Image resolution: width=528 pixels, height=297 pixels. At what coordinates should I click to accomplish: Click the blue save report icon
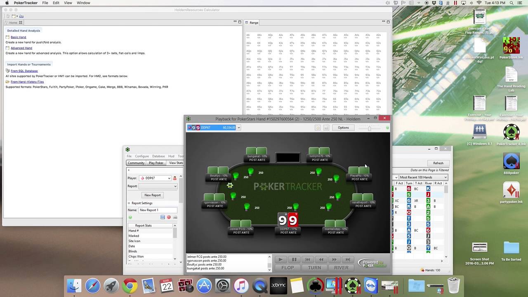point(163,217)
